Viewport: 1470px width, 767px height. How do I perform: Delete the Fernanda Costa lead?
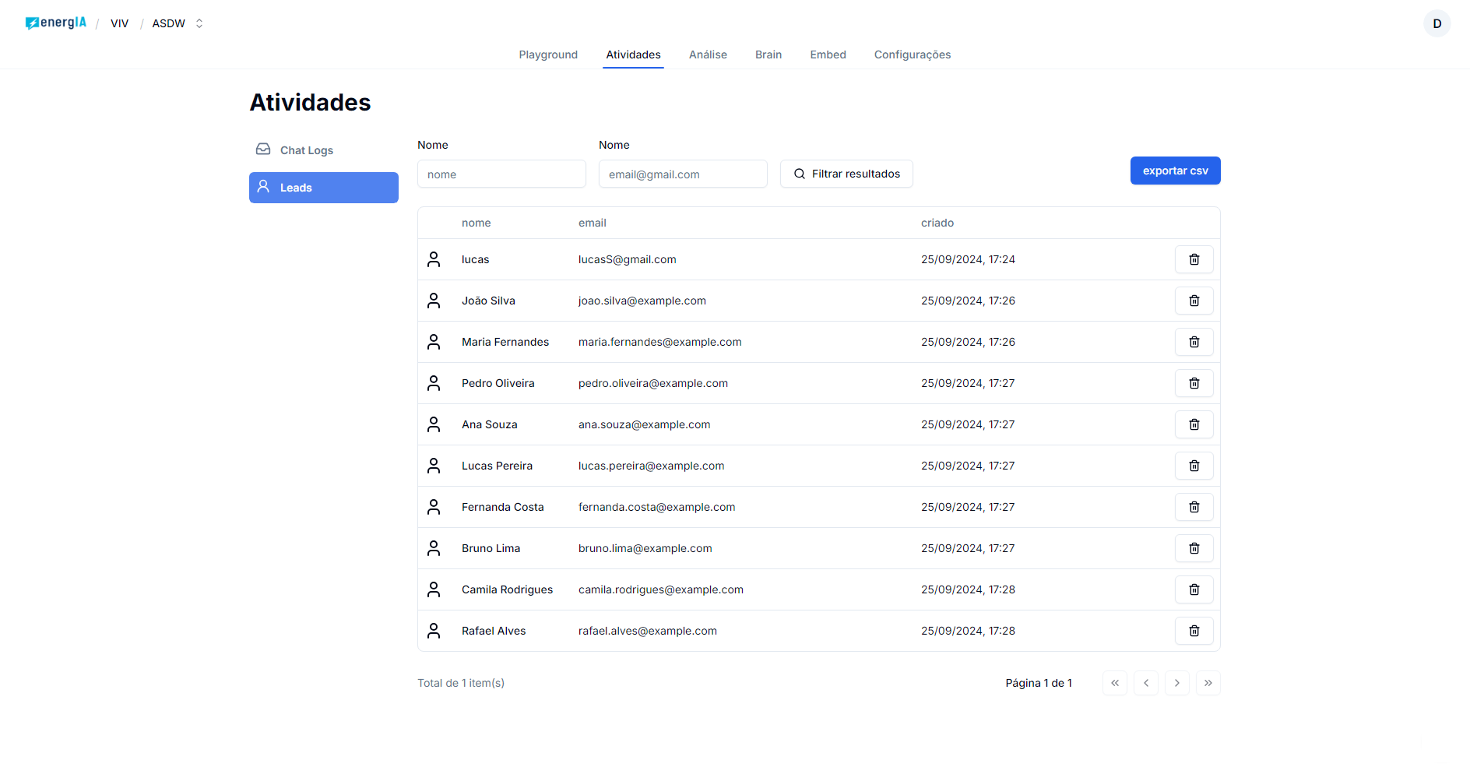tap(1194, 507)
